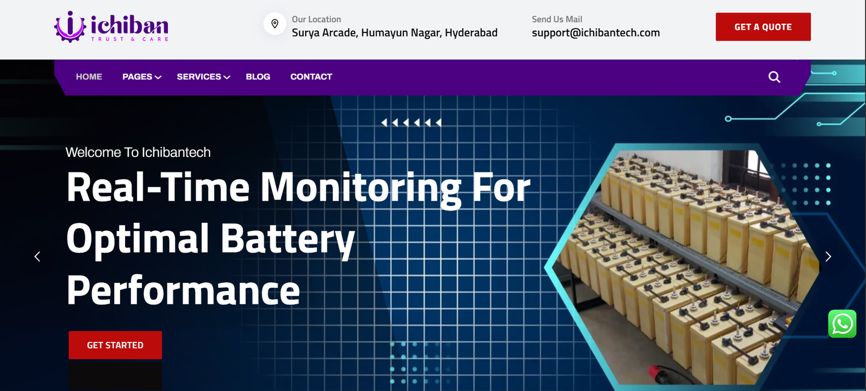Open the BLOG menu item
Image resolution: width=866 pixels, height=391 pixels.
258,77
